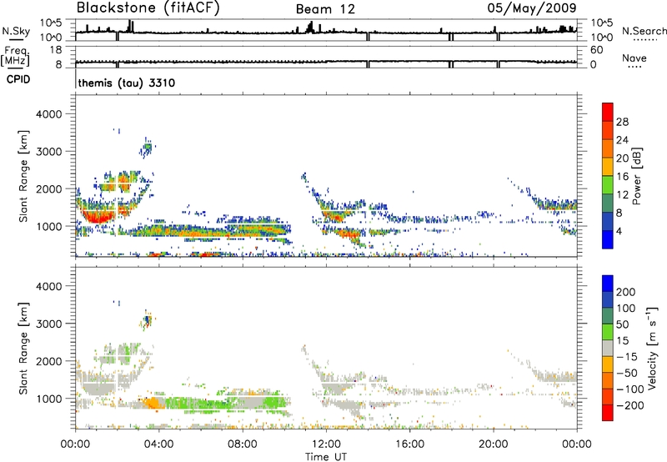Pick the gray -15 to 15 velocity swatch

608,349
